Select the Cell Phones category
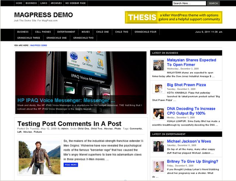Screen dimensions: 236x181 tap(43, 32)
